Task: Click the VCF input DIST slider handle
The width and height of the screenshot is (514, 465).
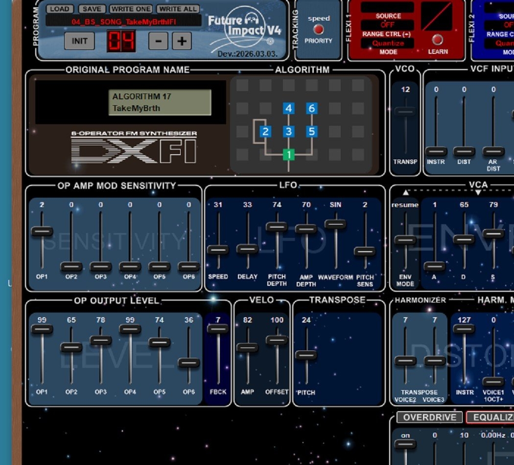Action: point(464,151)
